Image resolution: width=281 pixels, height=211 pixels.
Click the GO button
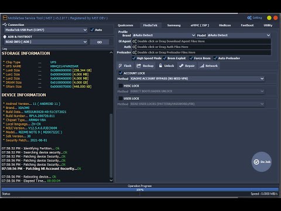click(100, 42)
